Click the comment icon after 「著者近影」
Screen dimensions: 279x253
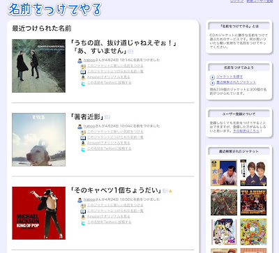[107, 117]
